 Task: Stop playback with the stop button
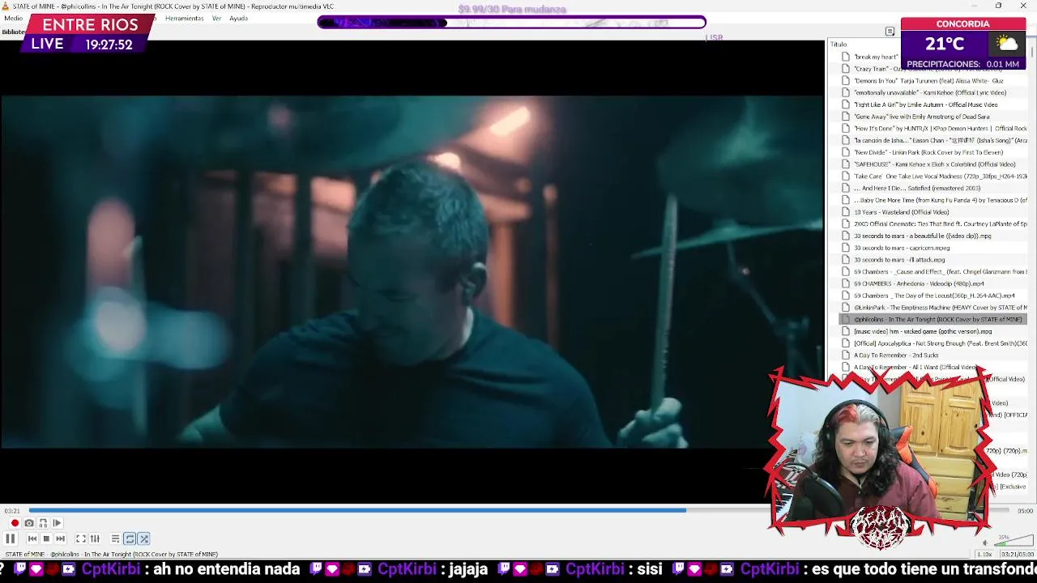[46, 538]
